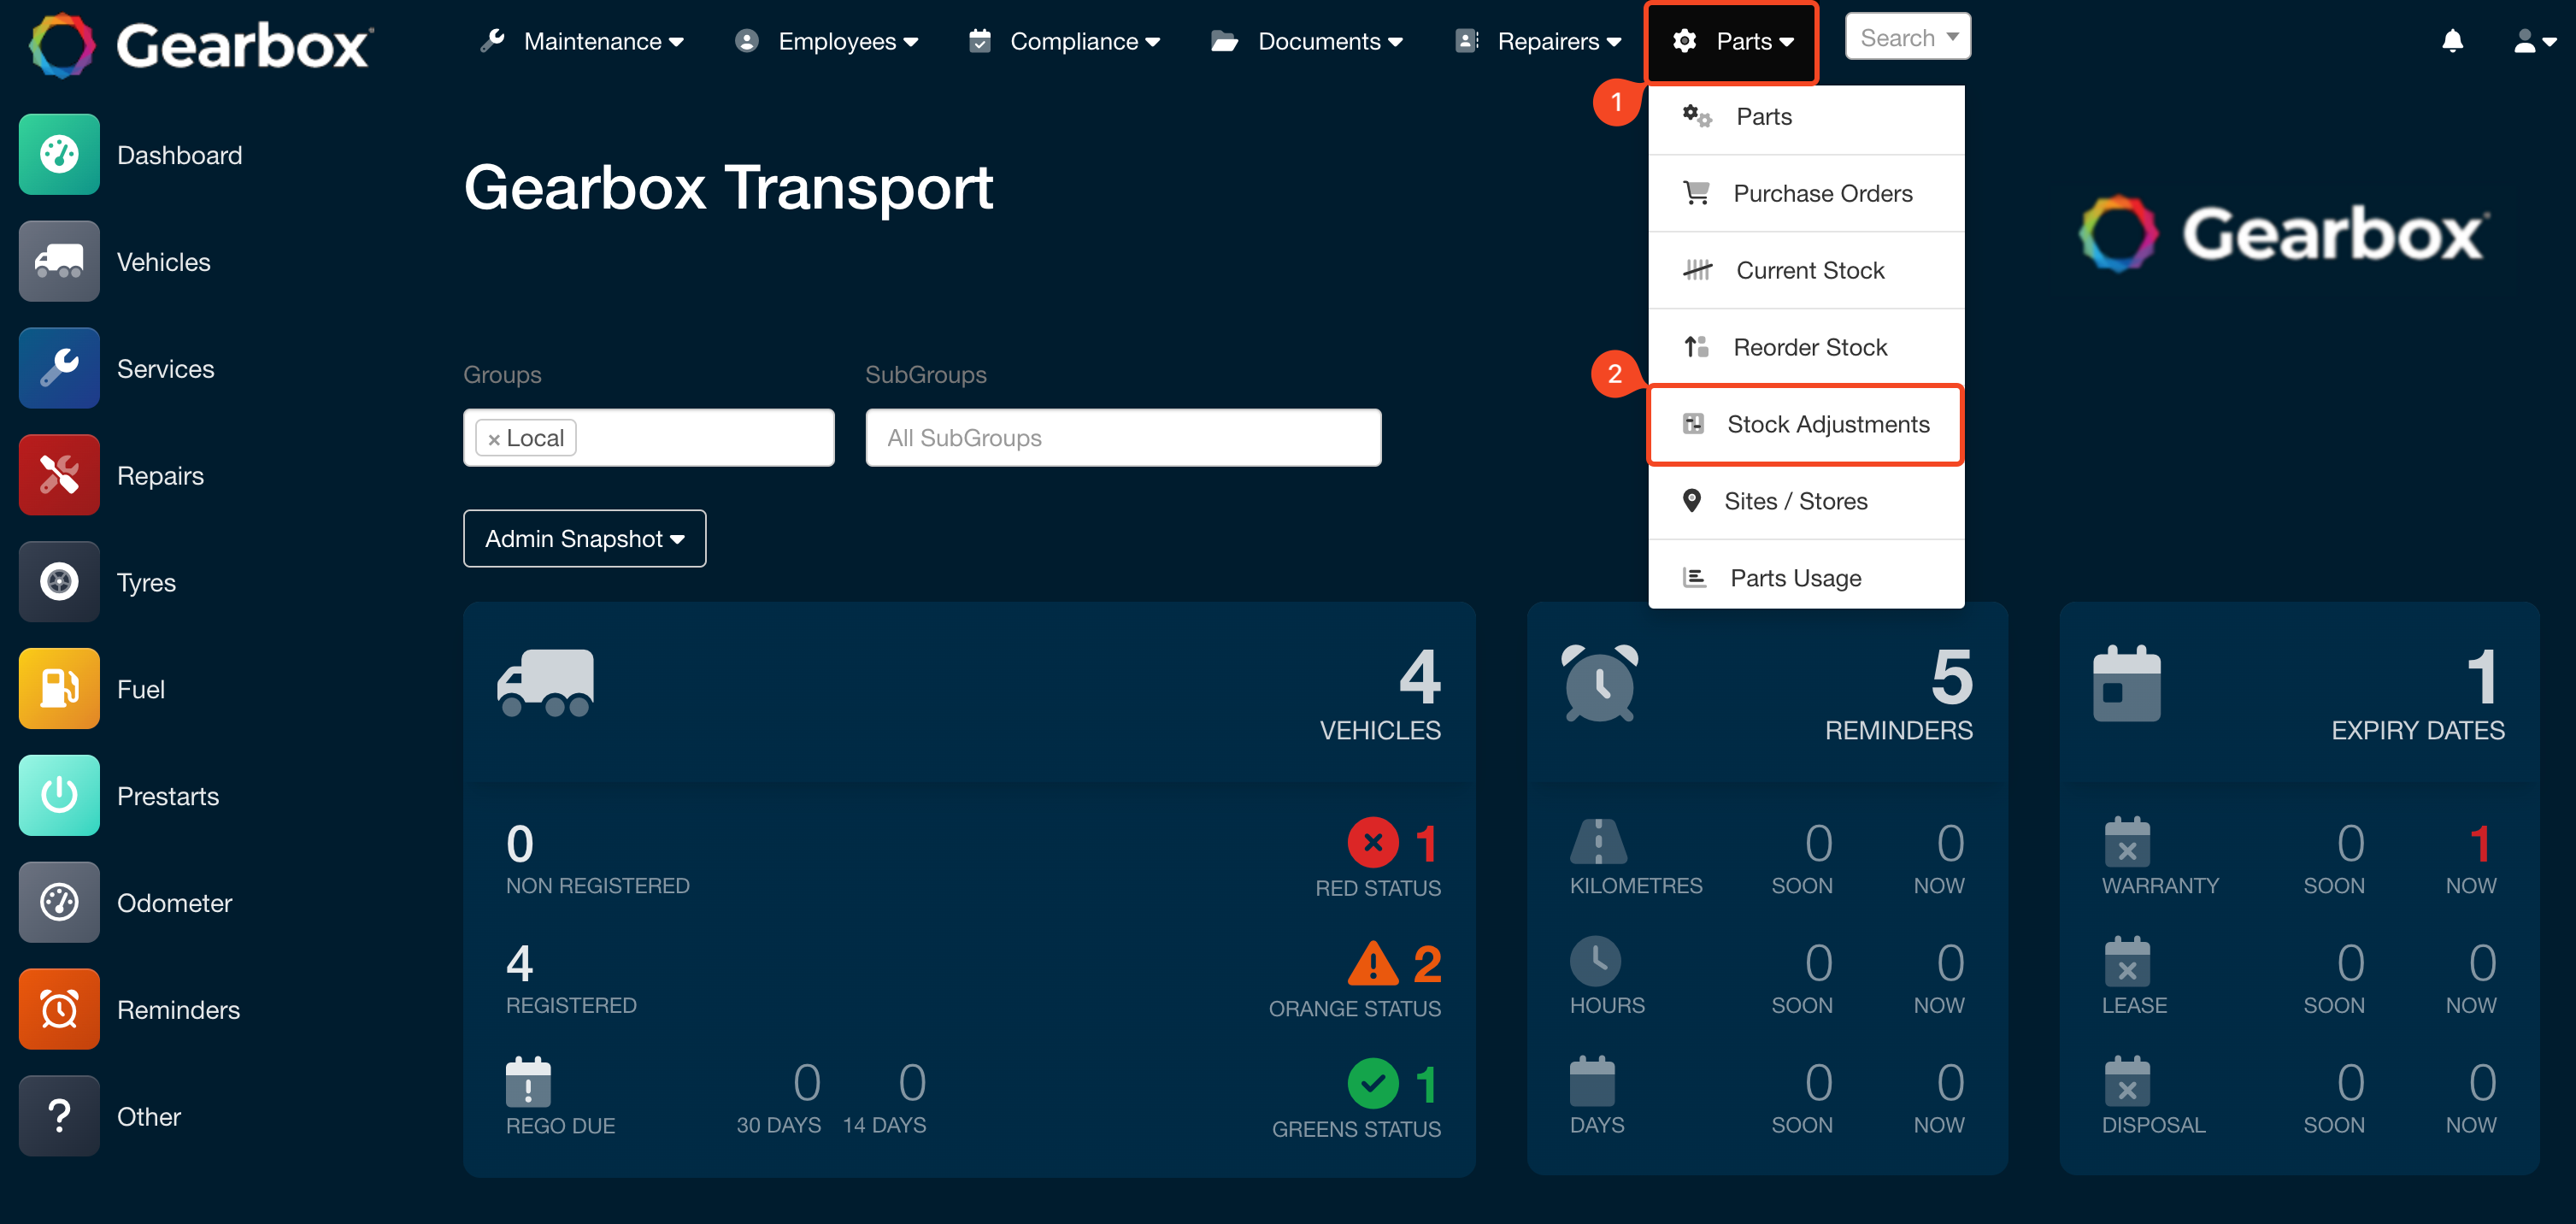Open the user account dropdown
The width and height of the screenshot is (2576, 1224).
pos(2534,42)
